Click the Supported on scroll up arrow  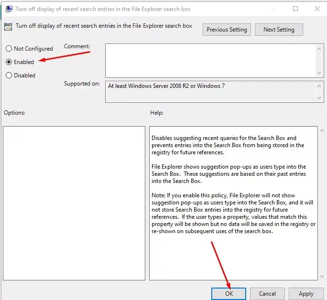319,86
